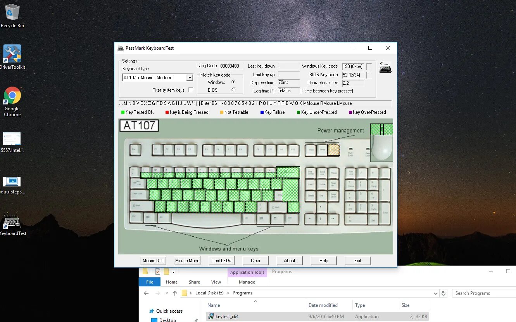Expand the chevron before Local Disk (E:)

click(x=191, y=293)
